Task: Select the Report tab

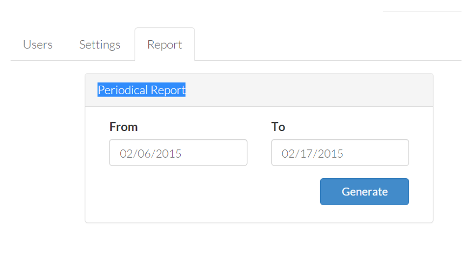Action: point(164,45)
